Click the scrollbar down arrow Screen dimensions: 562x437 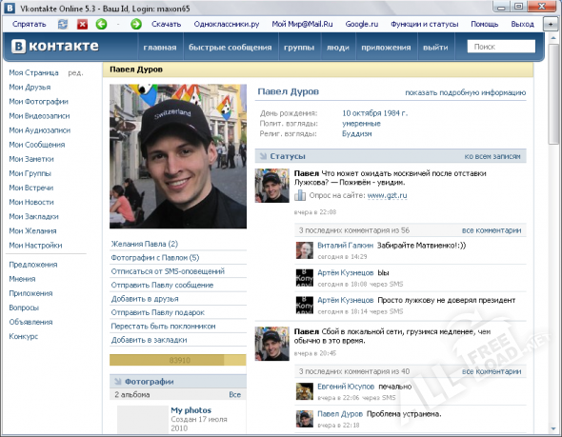point(552,428)
